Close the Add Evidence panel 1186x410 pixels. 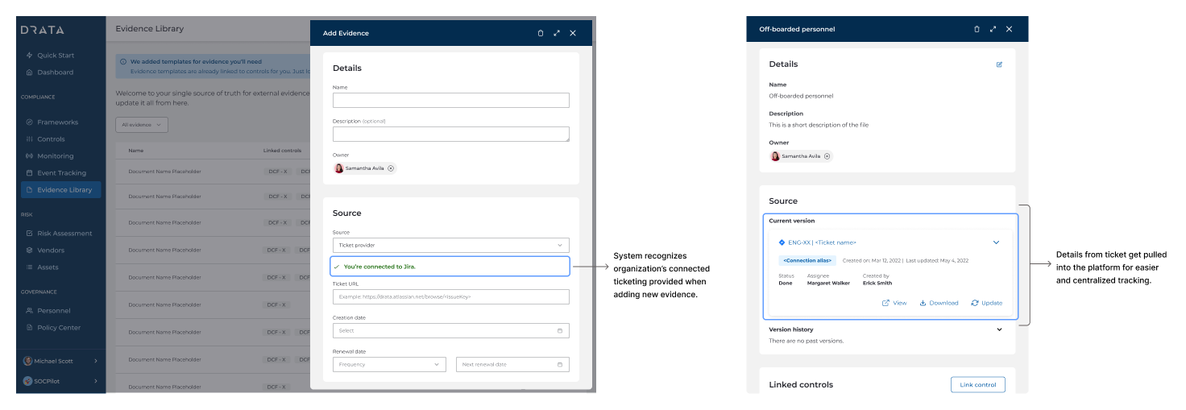click(x=573, y=33)
